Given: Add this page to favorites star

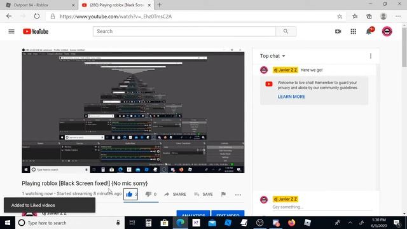Looking at the screenshot, I should (340, 17).
